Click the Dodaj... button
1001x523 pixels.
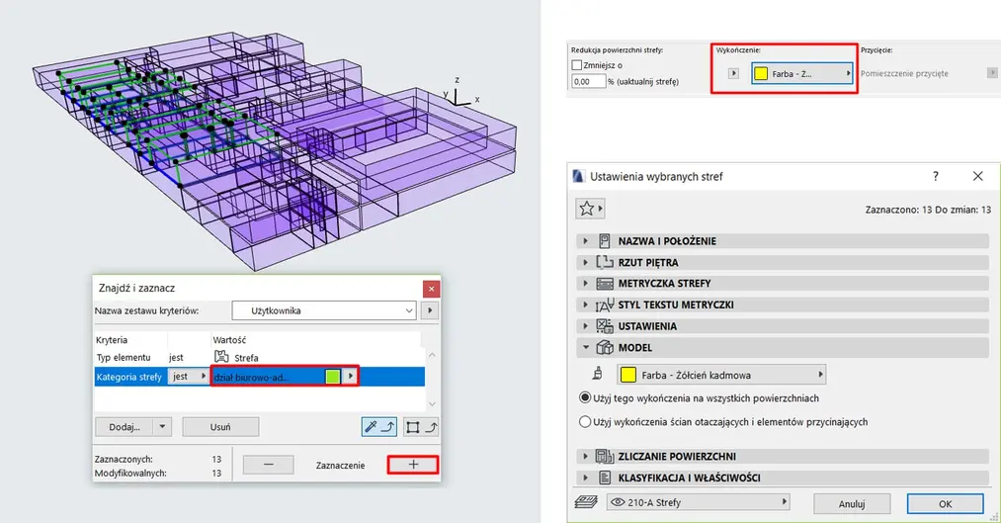pyautogui.click(x=125, y=426)
